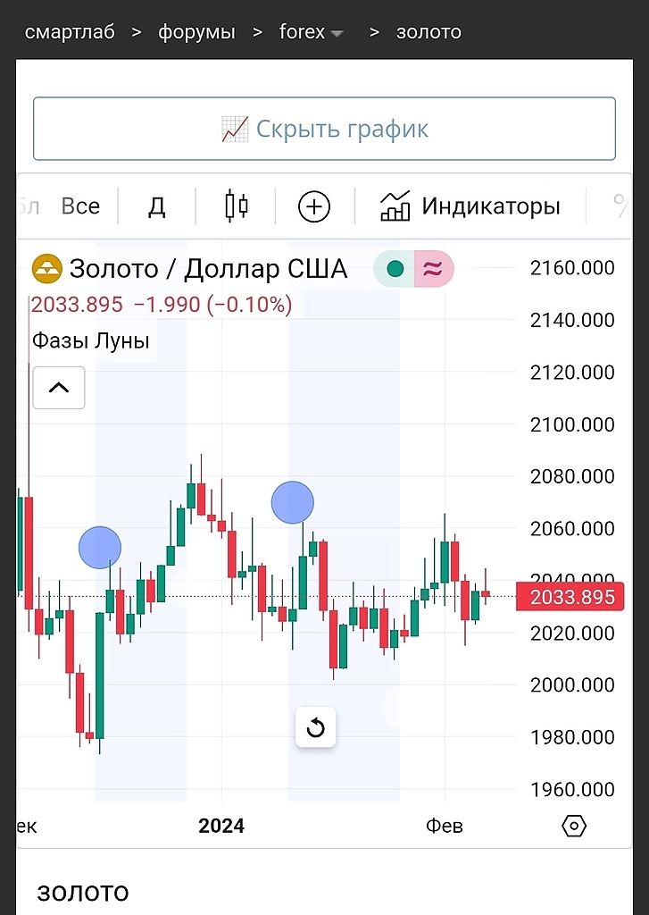Screen dimensions: 649x915
Task: Collapse the indicator legend chevron
Action: [59, 388]
